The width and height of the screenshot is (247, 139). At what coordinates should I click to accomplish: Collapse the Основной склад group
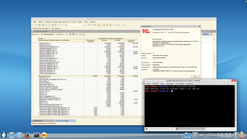click(34, 76)
